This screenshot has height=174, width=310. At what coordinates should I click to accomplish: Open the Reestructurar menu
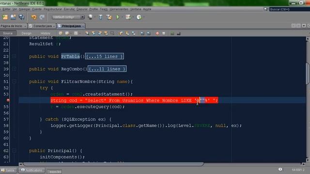[x=53, y=9]
